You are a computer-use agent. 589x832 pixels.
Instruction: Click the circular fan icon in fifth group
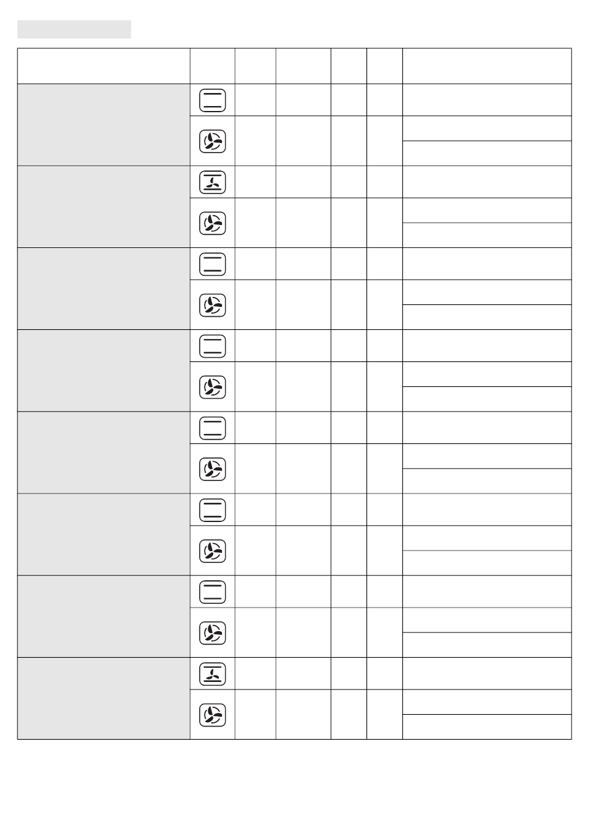pos(213,469)
